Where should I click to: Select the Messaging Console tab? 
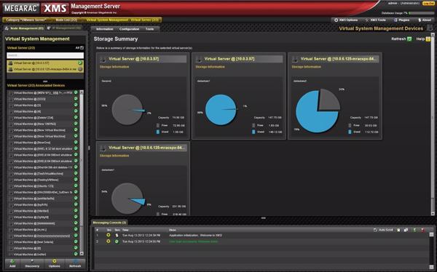pos(109,223)
